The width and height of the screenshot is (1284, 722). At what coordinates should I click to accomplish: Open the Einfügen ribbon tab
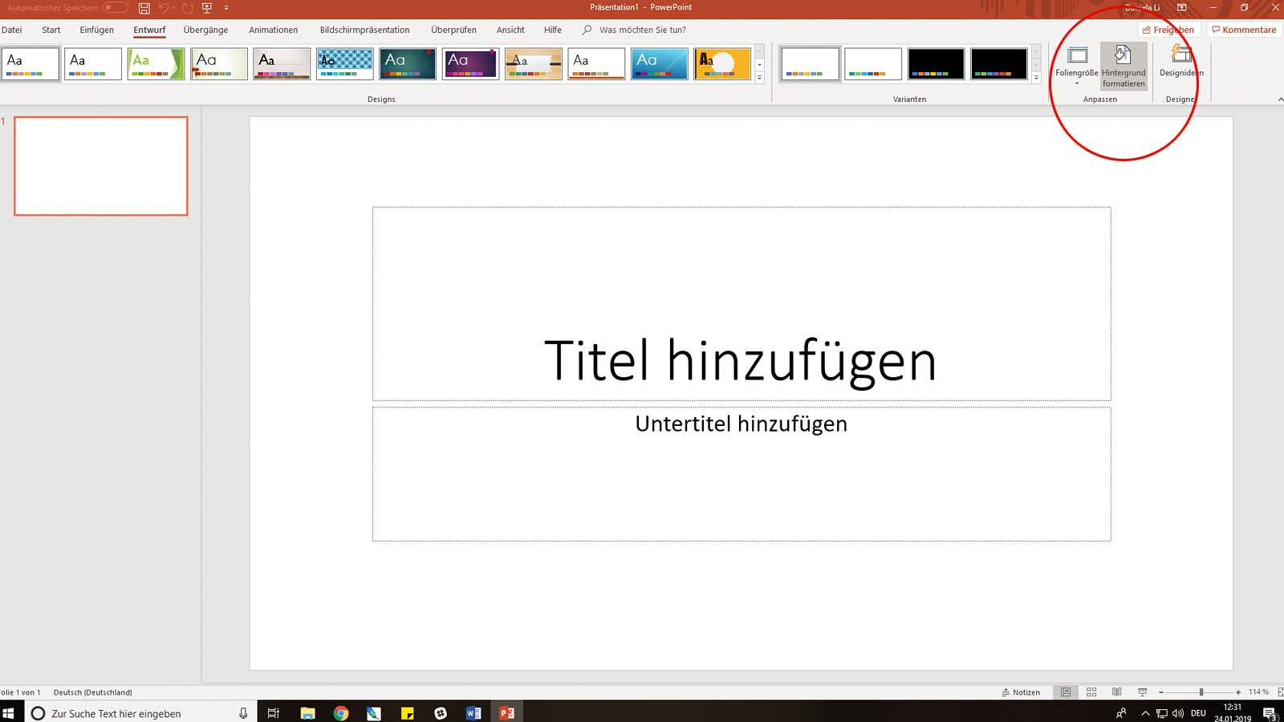point(96,30)
